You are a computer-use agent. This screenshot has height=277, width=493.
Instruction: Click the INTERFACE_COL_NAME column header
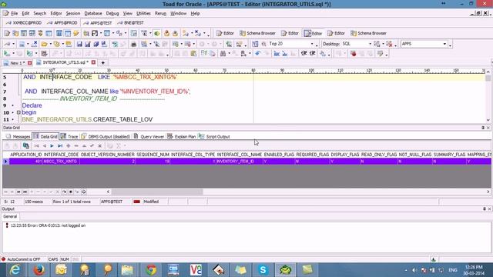240,155
